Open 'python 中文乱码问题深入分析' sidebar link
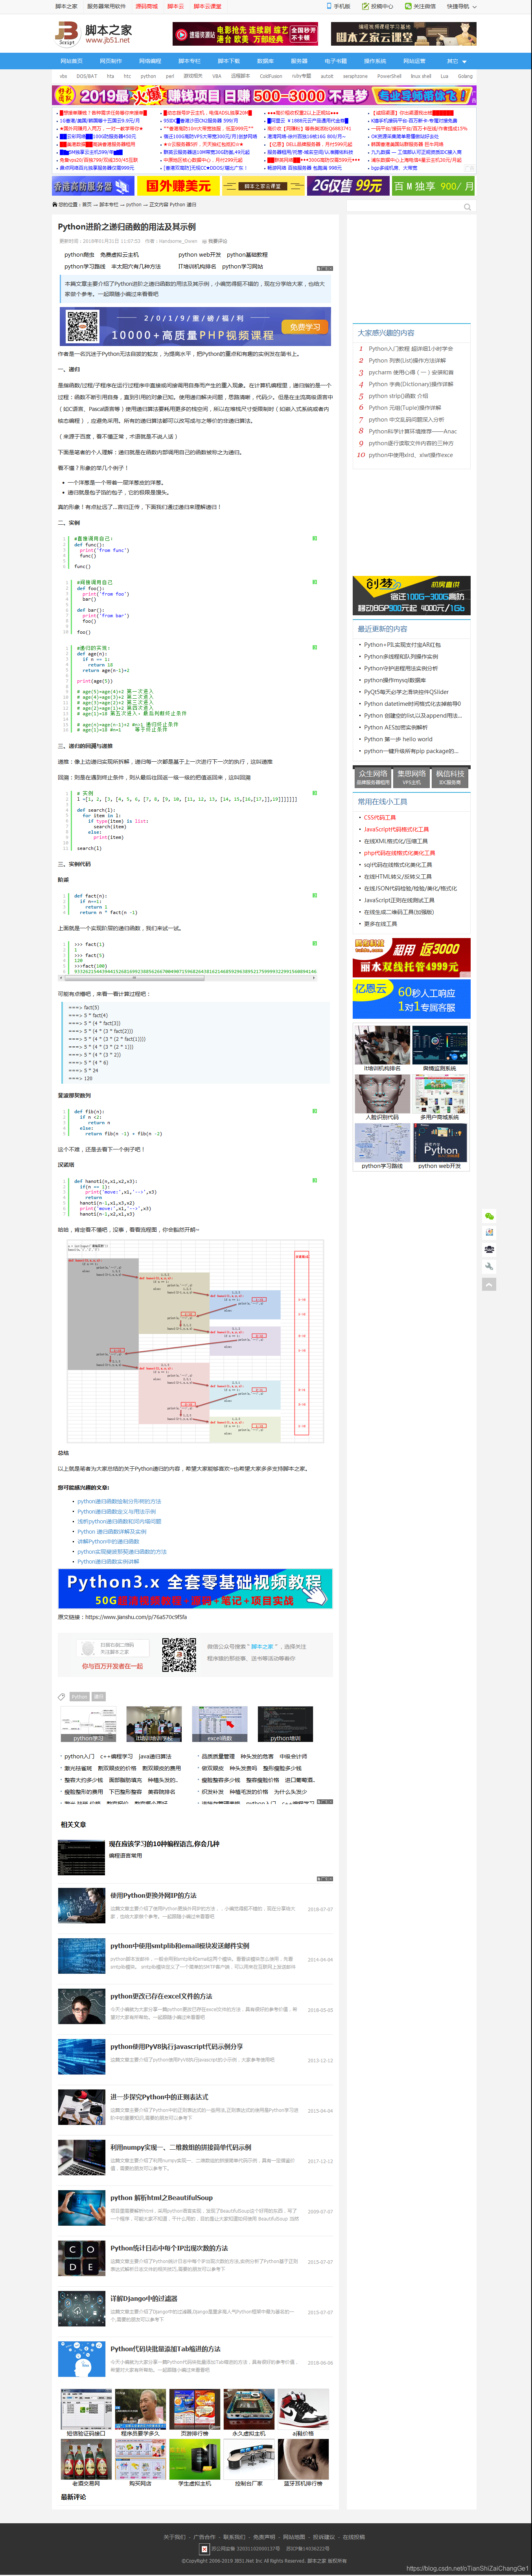The image size is (532, 2576). pyautogui.click(x=406, y=420)
